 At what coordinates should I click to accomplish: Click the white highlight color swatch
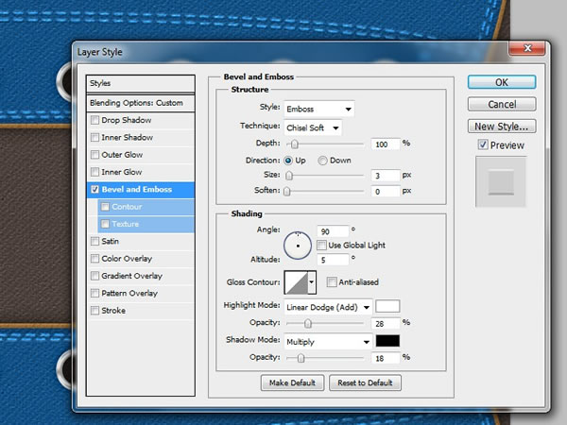pos(387,306)
